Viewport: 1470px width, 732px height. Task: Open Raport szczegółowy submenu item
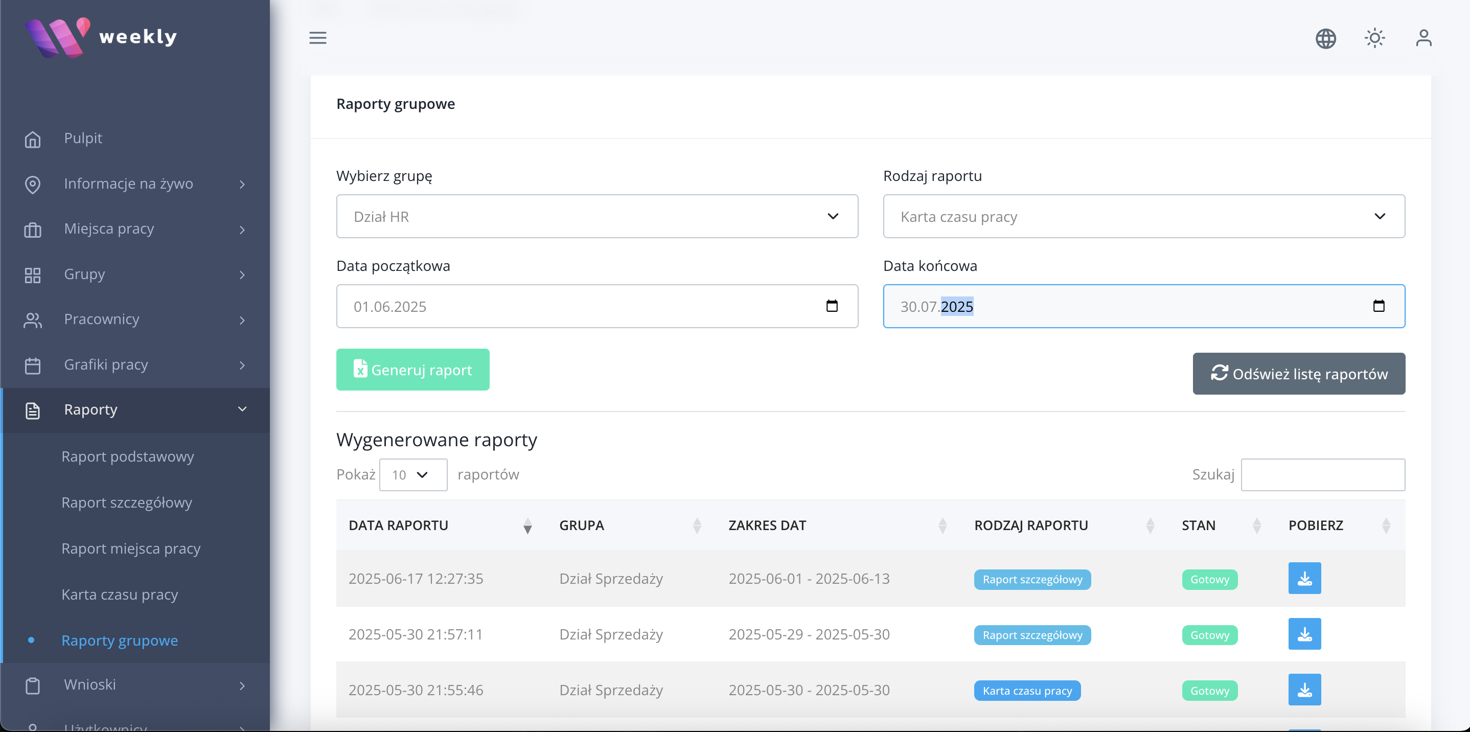(127, 502)
